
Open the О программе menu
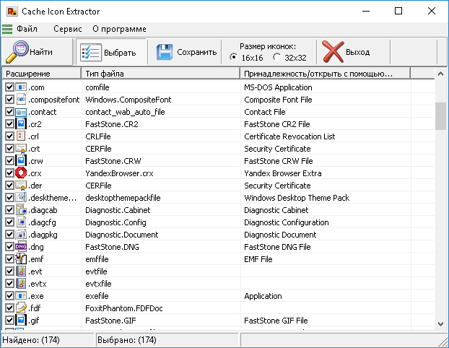119,29
